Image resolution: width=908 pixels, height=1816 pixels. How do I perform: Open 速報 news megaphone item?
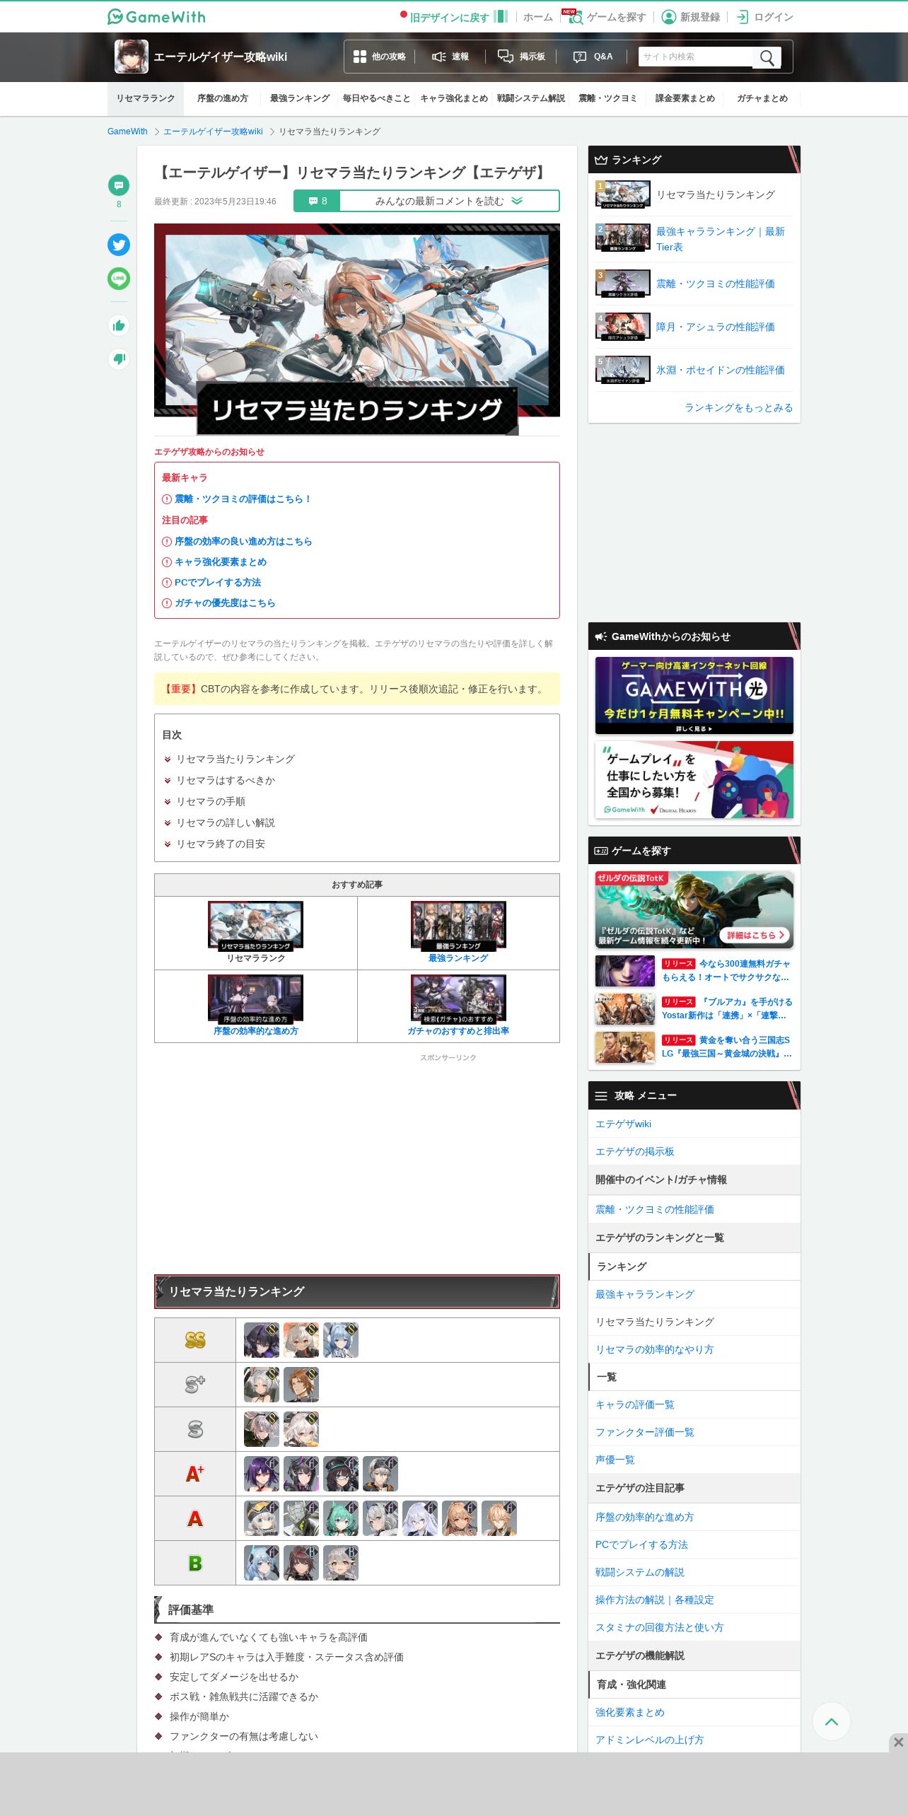(450, 57)
